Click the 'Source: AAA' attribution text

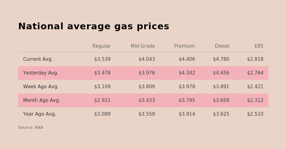[x=31, y=127]
